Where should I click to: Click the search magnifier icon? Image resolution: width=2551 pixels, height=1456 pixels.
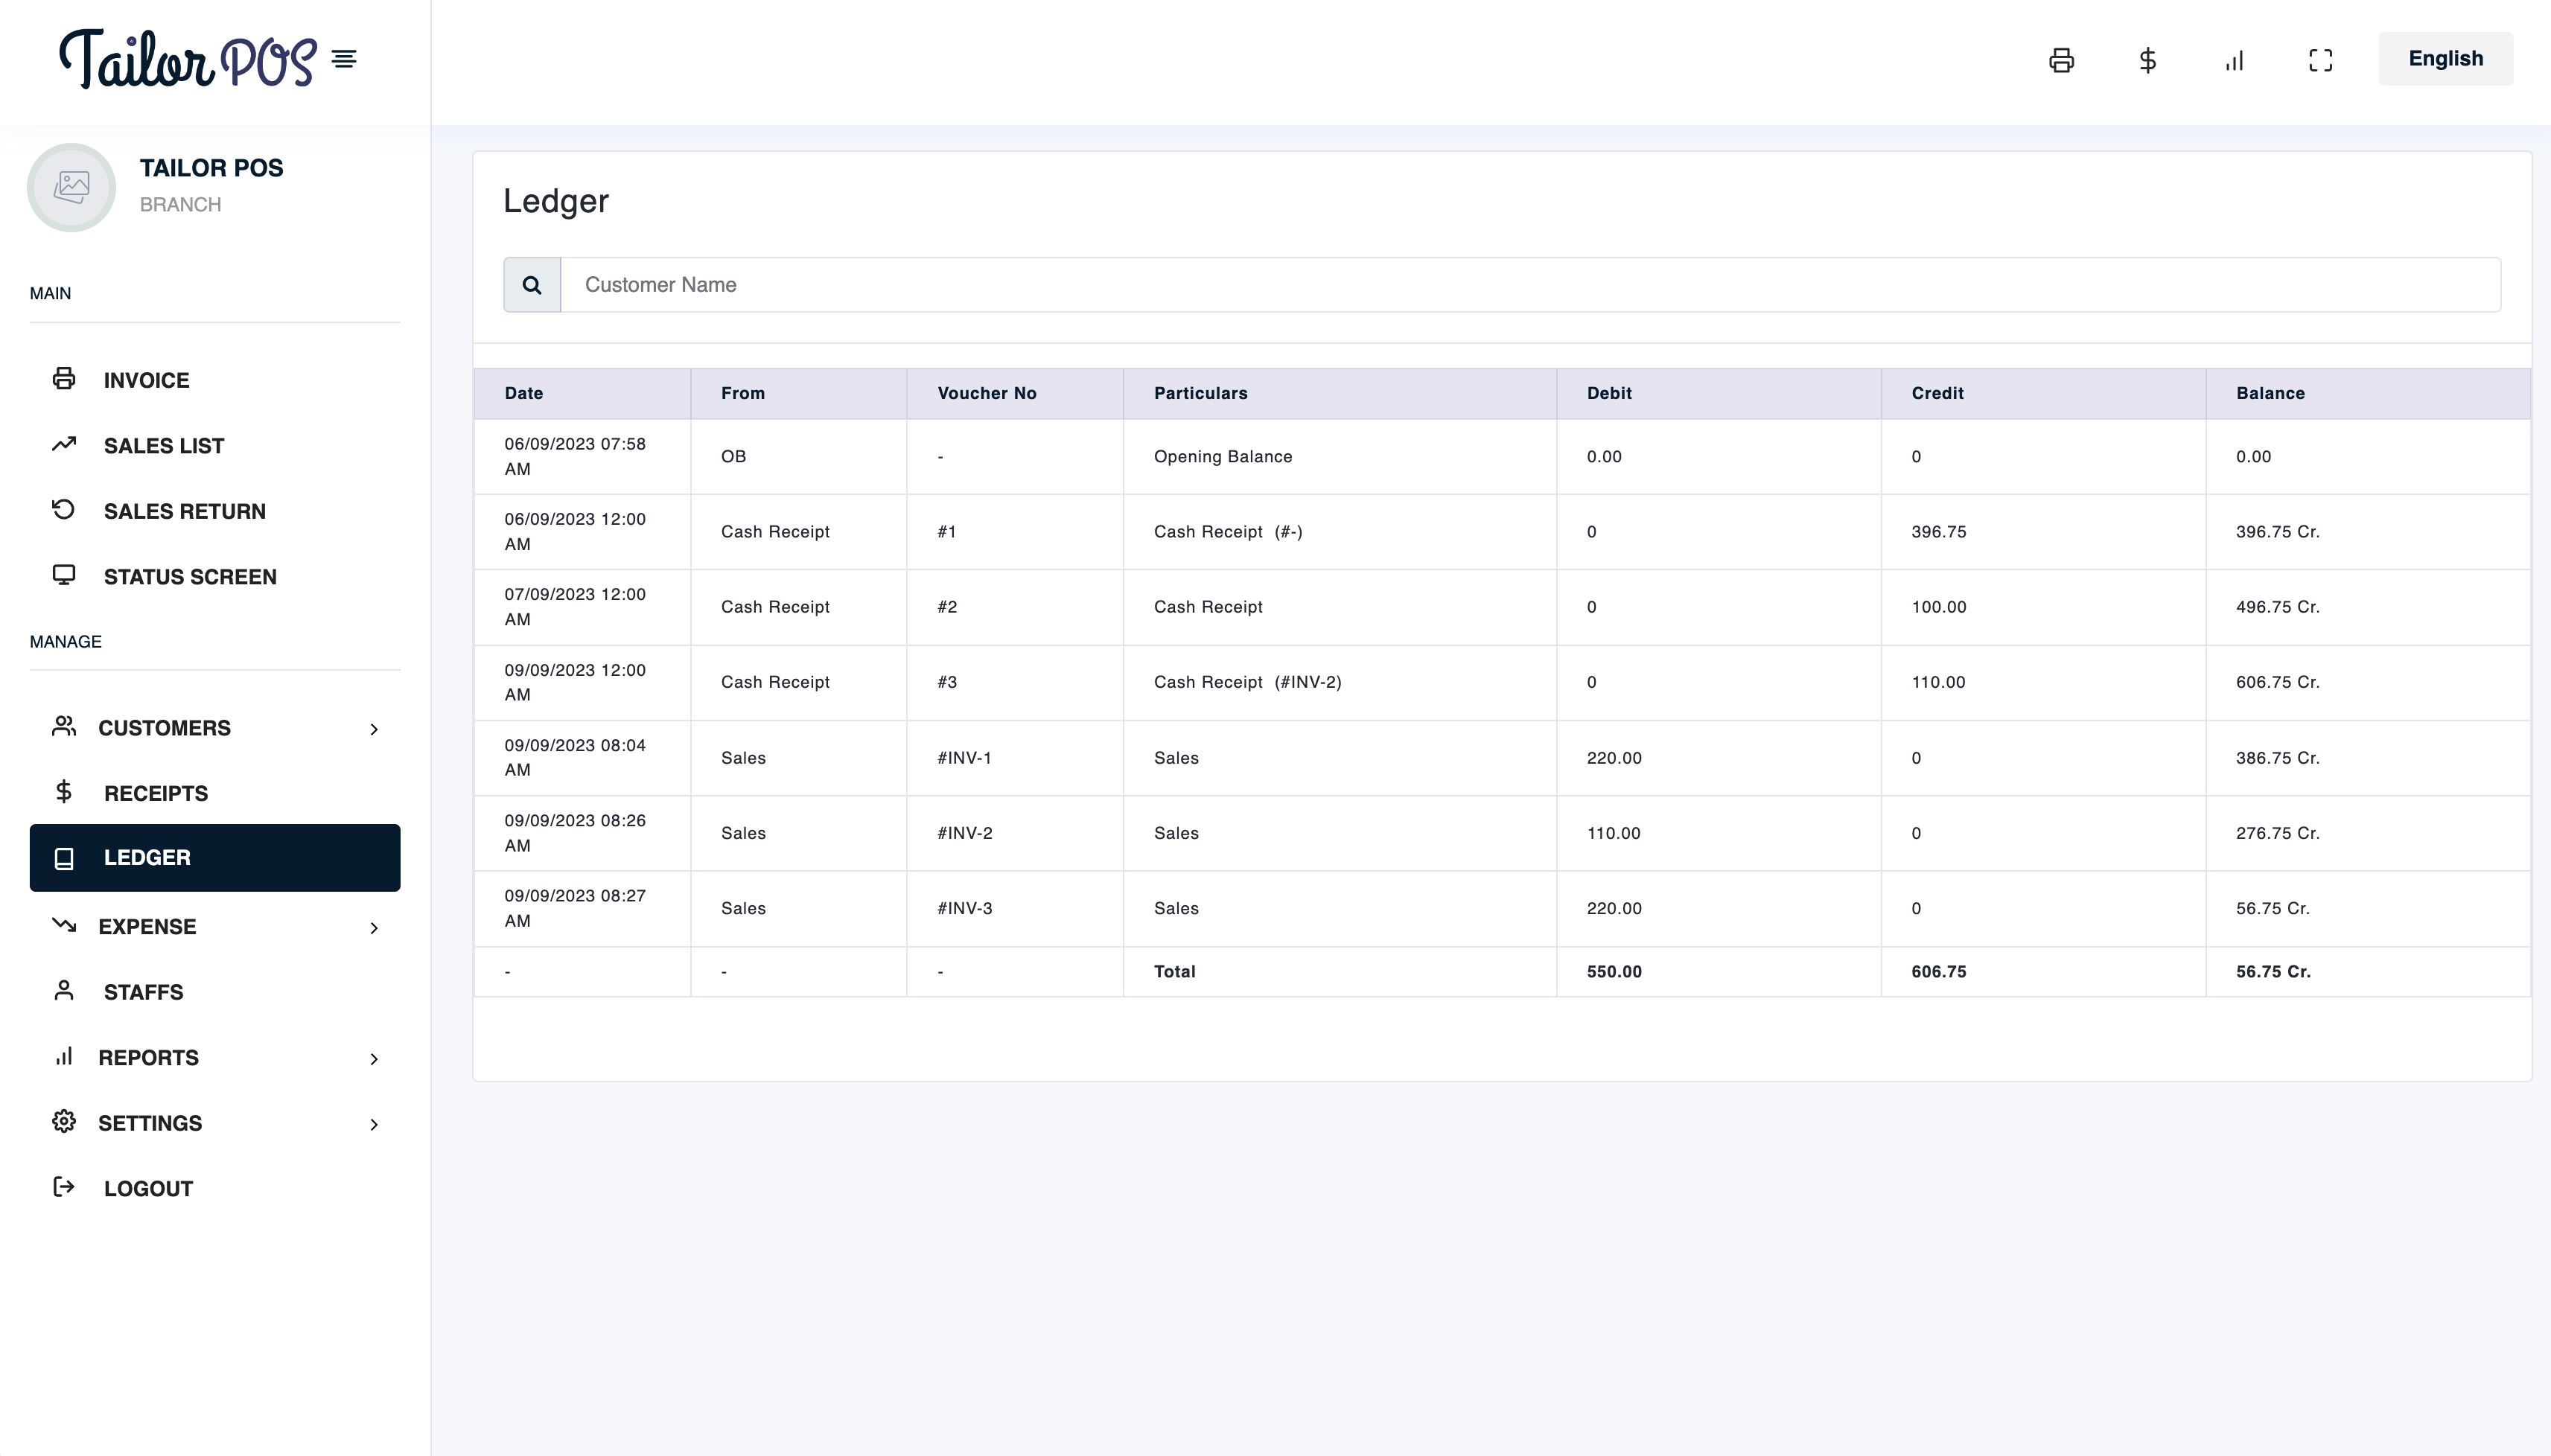532,285
